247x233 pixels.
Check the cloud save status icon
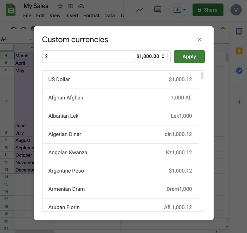pos(81,6)
